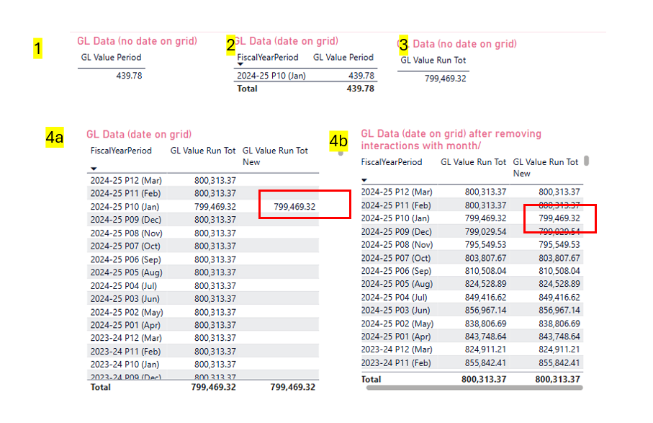Click the Total label in the 'after removing interactions' table
The height and width of the screenshot is (423, 653).
click(x=371, y=379)
